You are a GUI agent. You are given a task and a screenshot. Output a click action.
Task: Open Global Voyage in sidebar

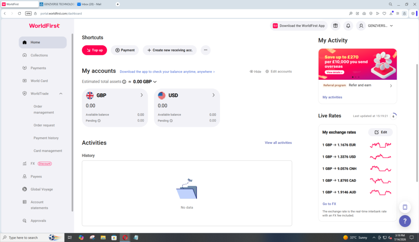pos(42,189)
